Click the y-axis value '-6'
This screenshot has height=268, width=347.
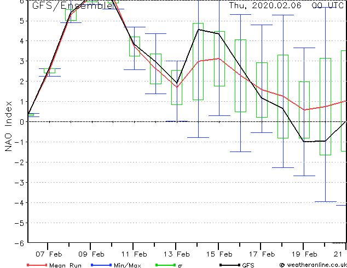click(19, 243)
